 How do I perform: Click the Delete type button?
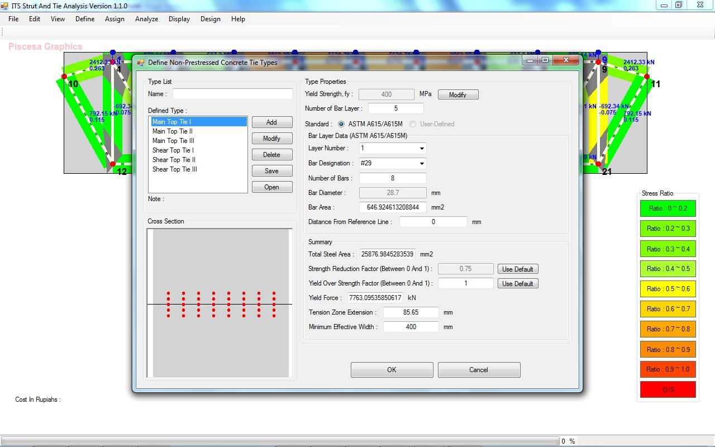(x=271, y=155)
